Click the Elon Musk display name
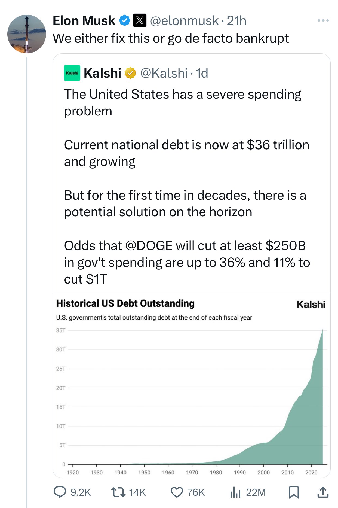Image resolution: width=338 pixels, height=508 pixels. [x=84, y=21]
